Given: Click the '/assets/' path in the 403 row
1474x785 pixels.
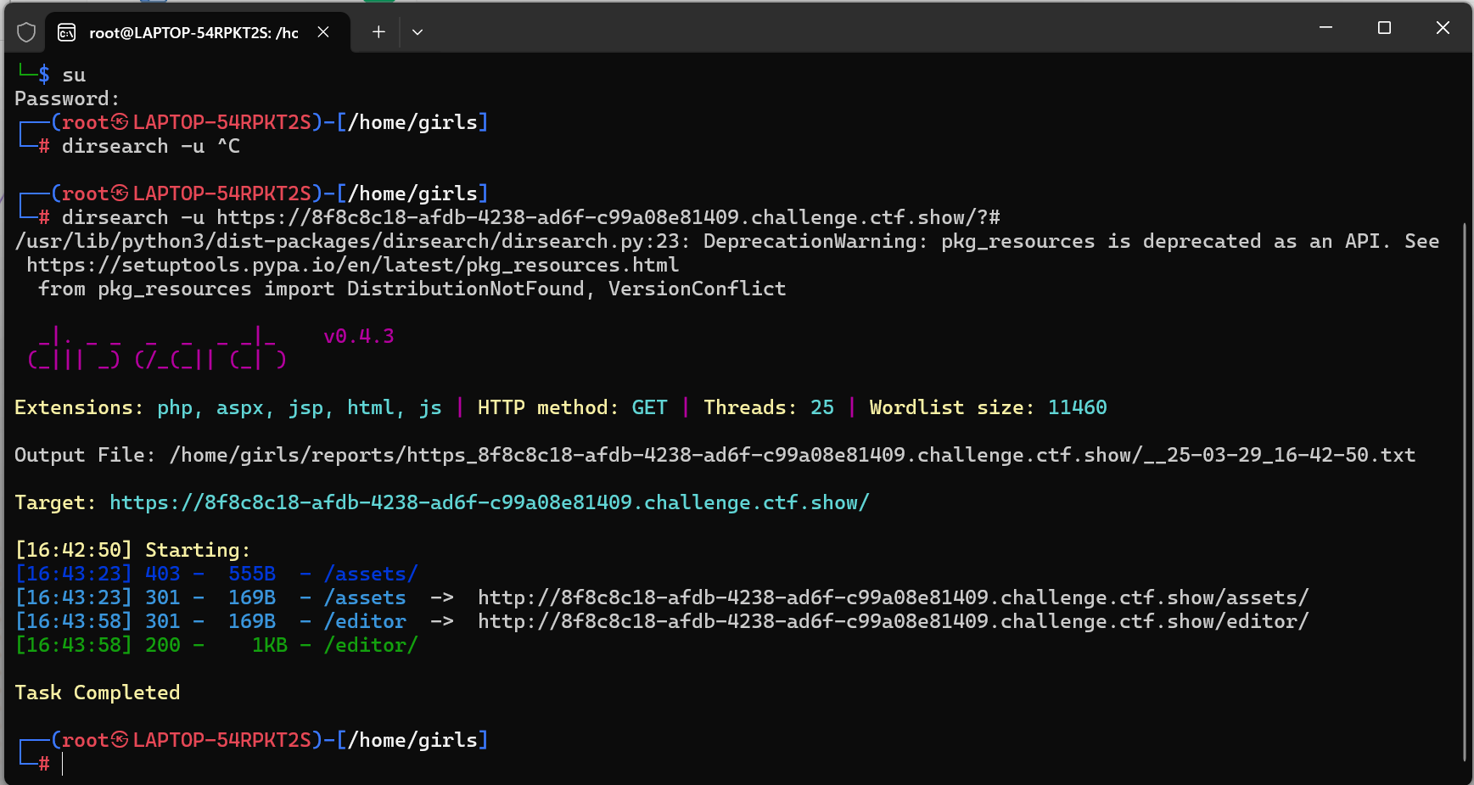Looking at the screenshot, I should [371, 574].
